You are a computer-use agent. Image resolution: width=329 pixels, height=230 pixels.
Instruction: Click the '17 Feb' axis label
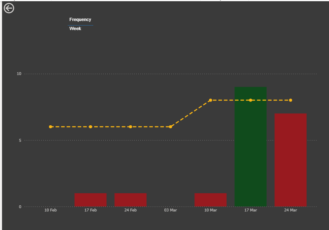90,210
